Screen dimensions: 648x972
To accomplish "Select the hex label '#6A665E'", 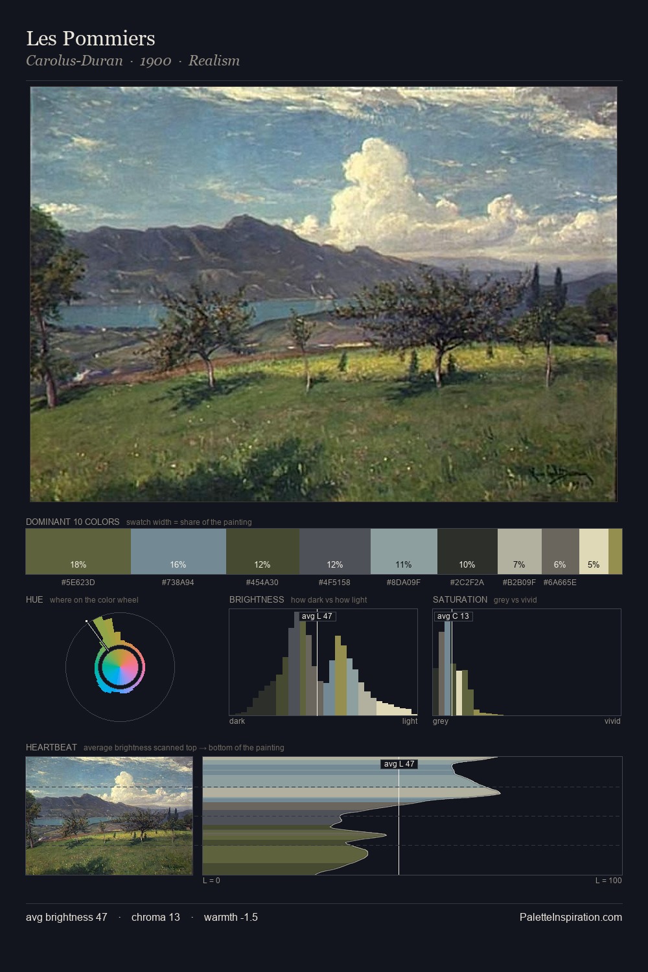I will coord(560,583).
